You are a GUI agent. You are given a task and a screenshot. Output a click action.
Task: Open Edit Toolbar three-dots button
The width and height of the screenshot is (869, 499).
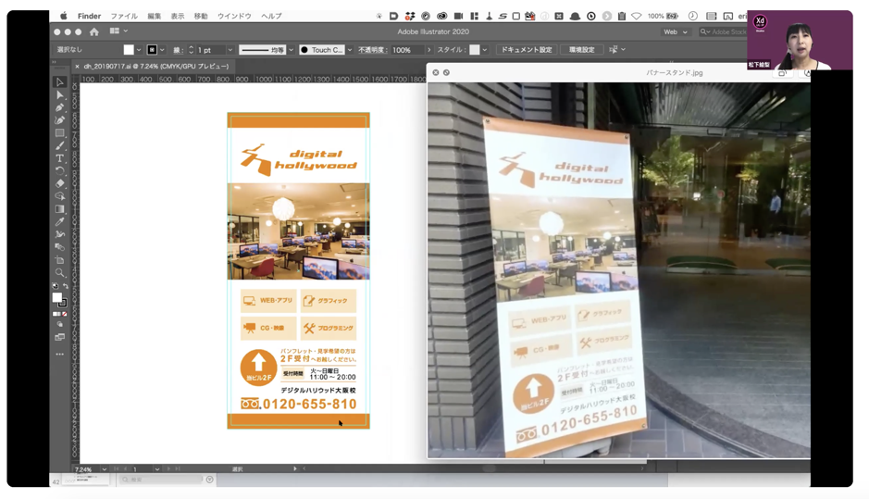[x=60, y=354]
